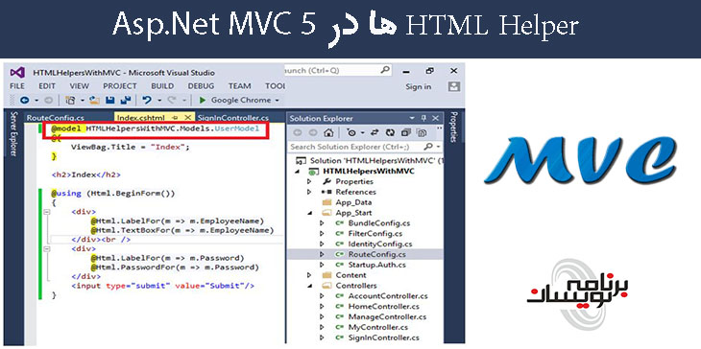Open the New Project dropdown arrow
Viewport: 701px width, 349px height.
click(83, 101)
